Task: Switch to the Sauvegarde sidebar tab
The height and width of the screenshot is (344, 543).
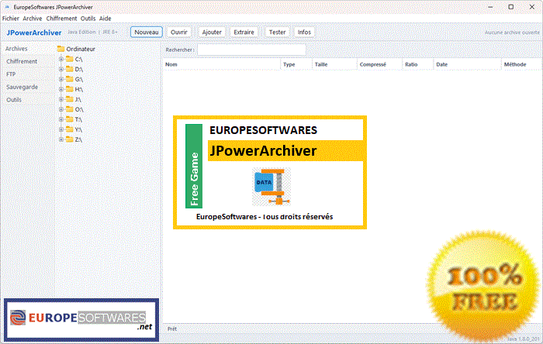Action: pos(27,87)
